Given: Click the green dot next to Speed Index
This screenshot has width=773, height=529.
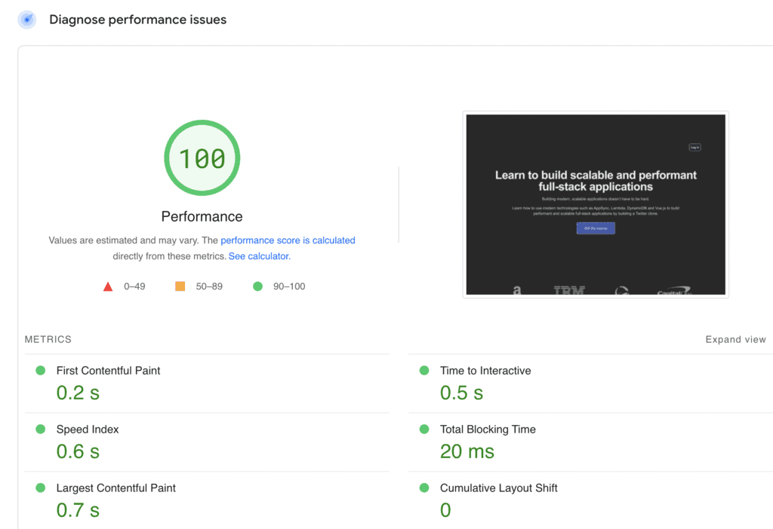Looking at the screenshot, I should pos(41,430).
